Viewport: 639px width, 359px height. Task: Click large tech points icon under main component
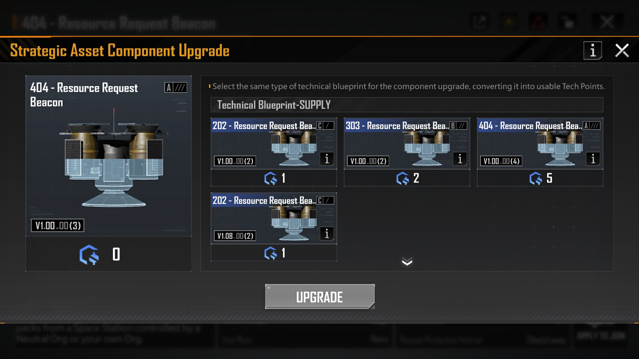coord(89,255)
